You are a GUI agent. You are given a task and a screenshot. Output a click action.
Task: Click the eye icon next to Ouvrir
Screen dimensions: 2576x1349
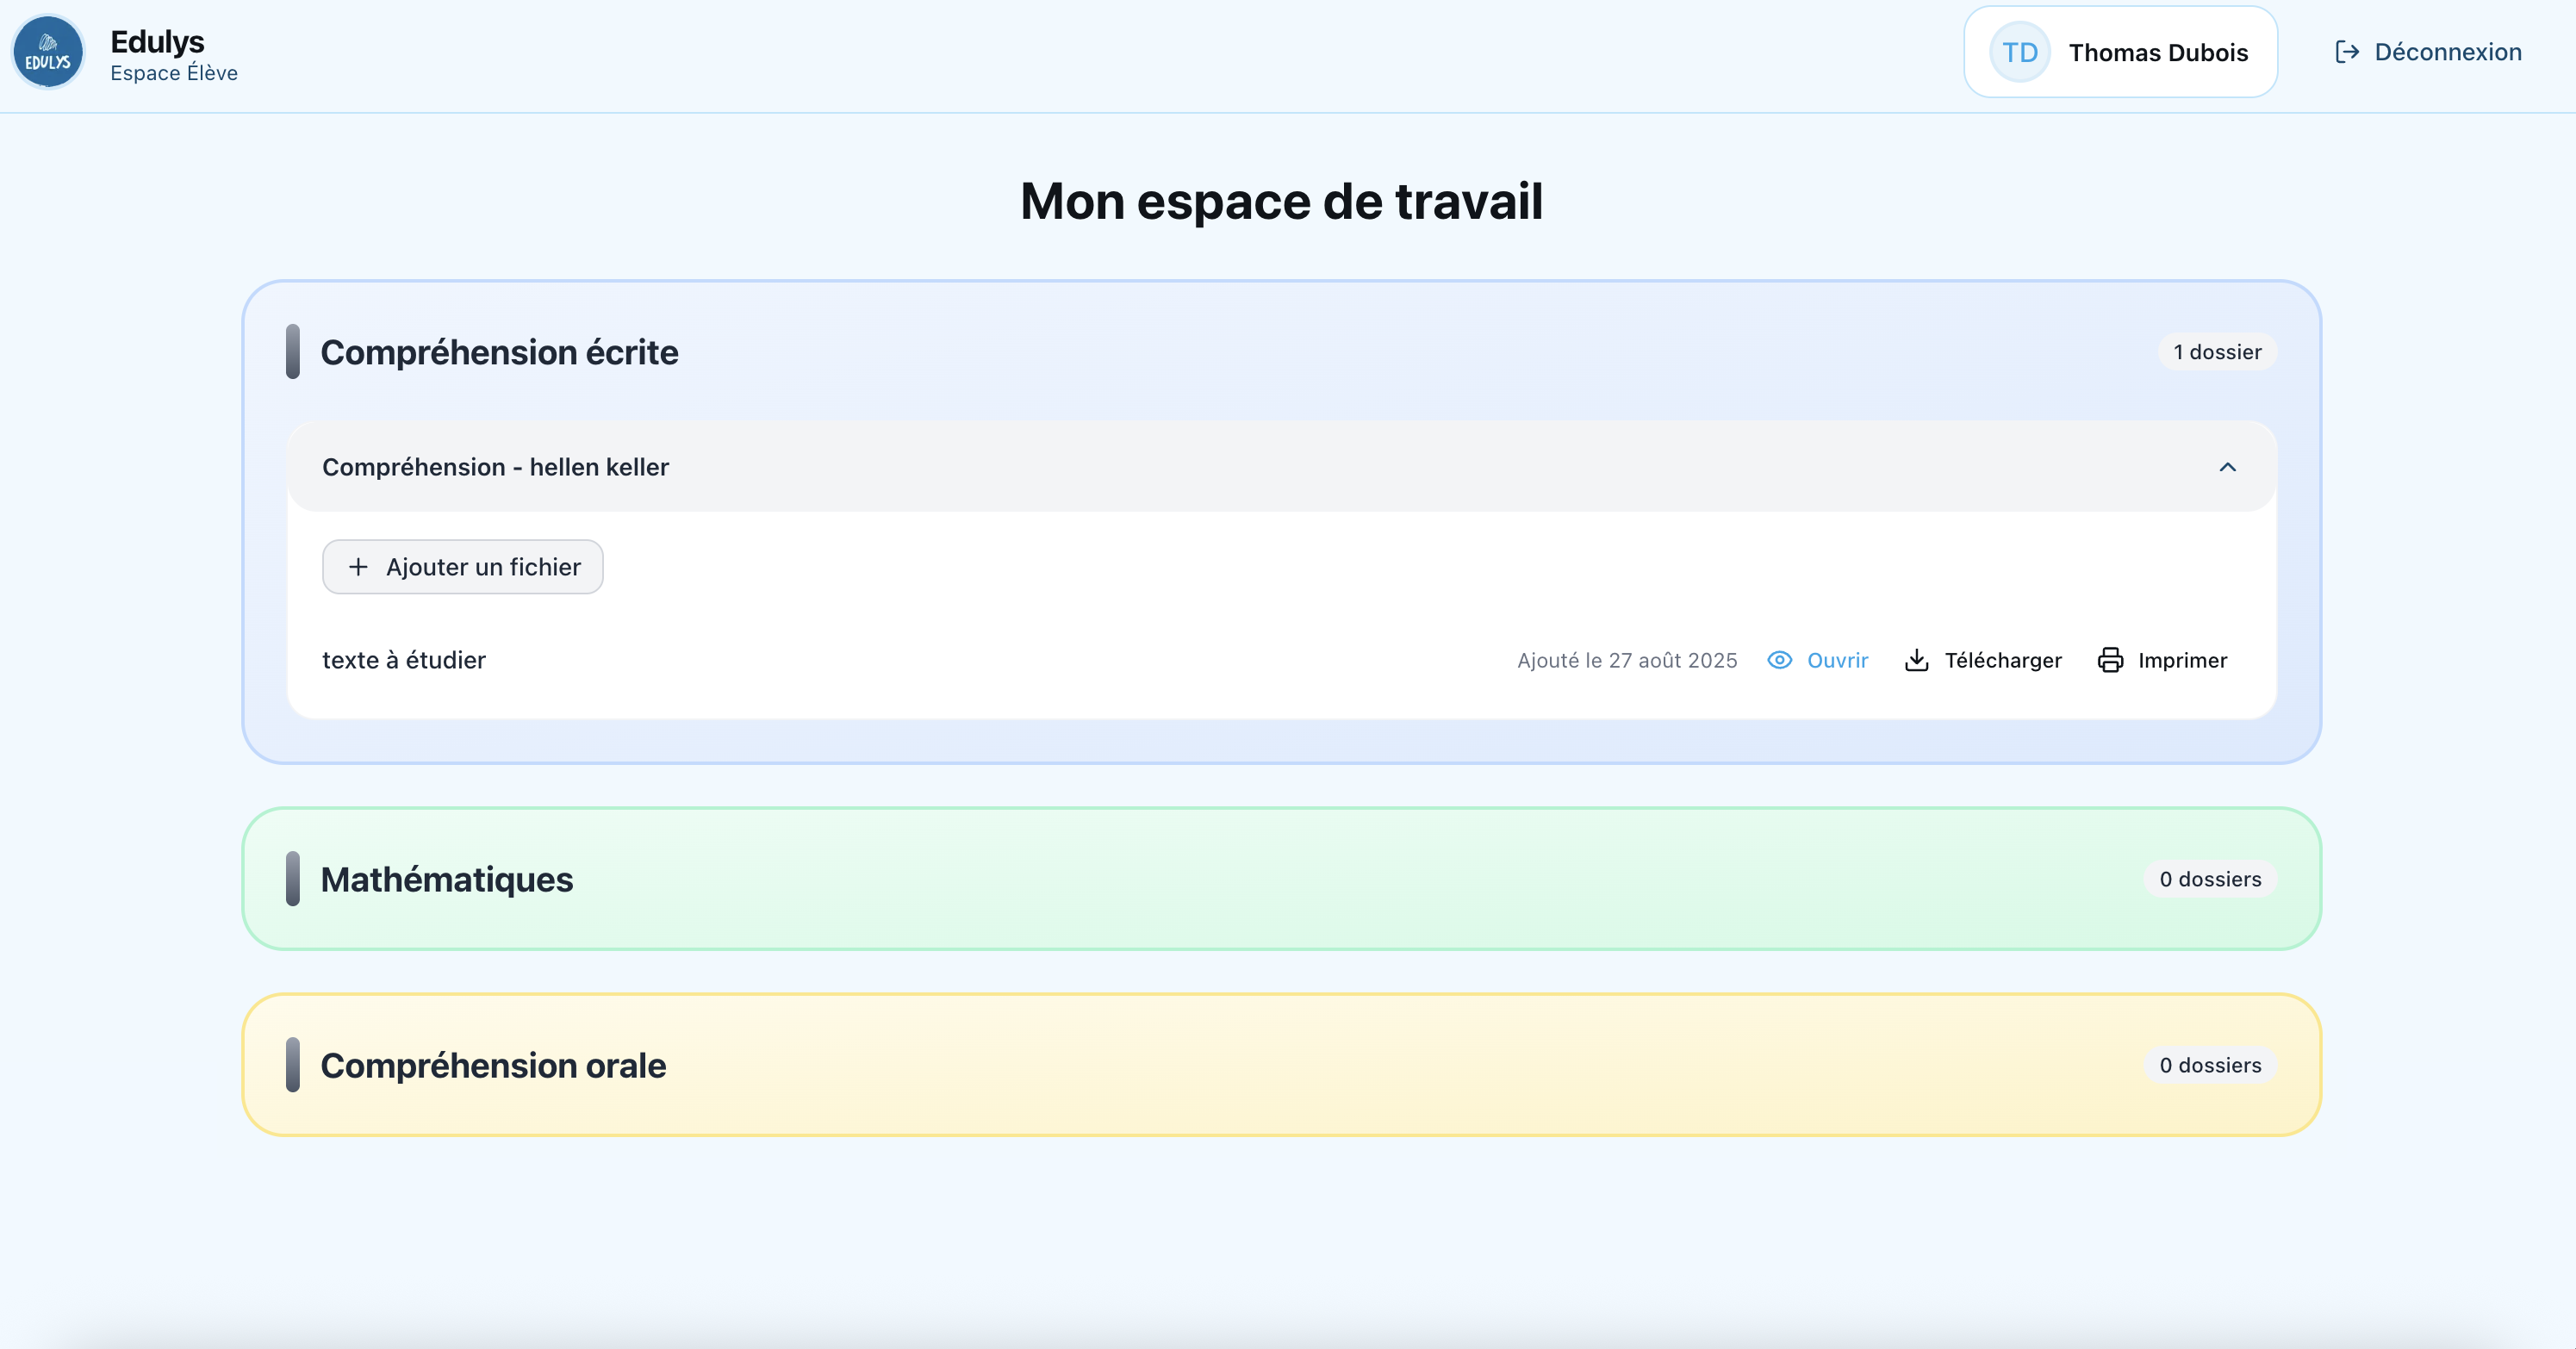click(1779, 660)
